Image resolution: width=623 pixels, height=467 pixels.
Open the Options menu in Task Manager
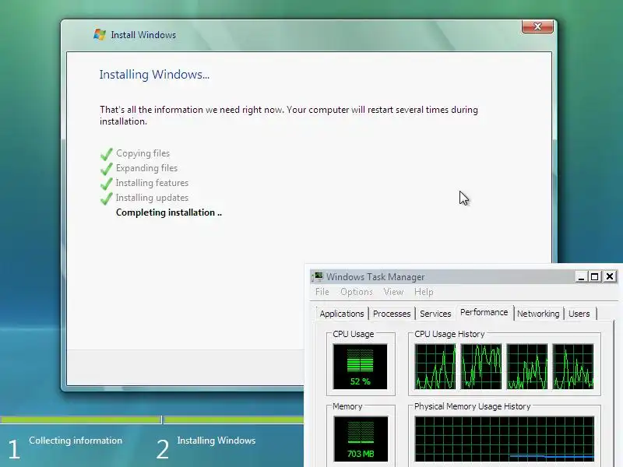[357, 292]
